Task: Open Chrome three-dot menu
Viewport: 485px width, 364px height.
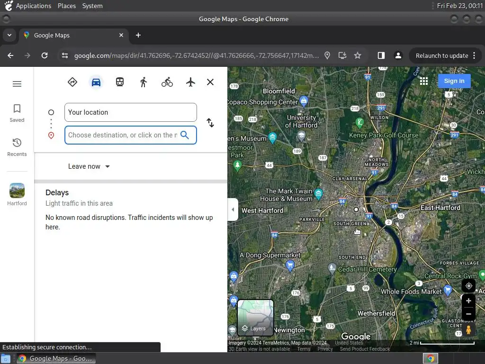Action: click(474, 56)
